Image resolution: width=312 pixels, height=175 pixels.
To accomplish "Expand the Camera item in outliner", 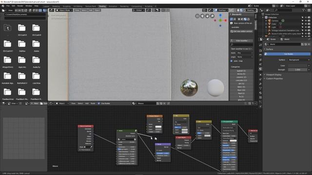I will tap(266, 20).
